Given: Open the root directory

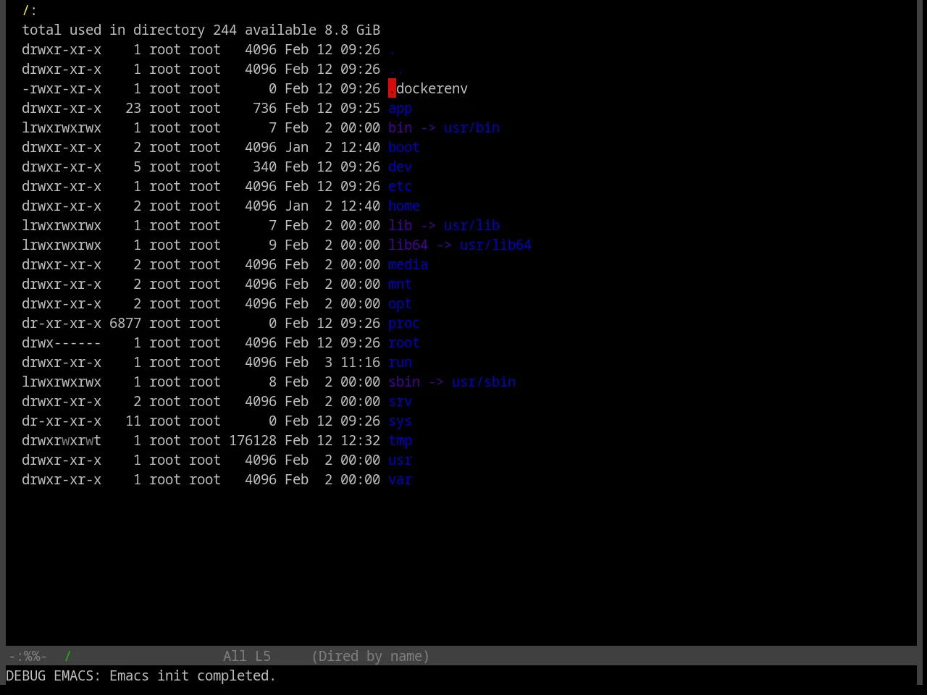Looking at the screenshot, I should (x=404, y=342).
